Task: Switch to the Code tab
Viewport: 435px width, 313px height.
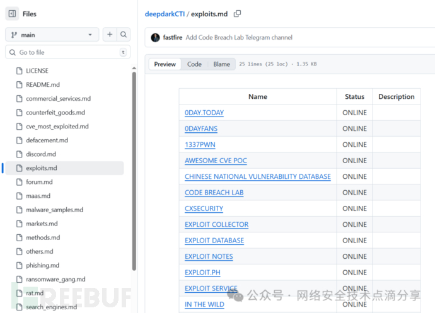Action: [194, 64]
